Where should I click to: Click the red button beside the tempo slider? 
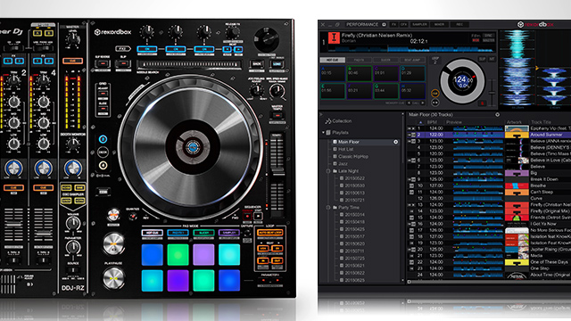tap(482, 103)
